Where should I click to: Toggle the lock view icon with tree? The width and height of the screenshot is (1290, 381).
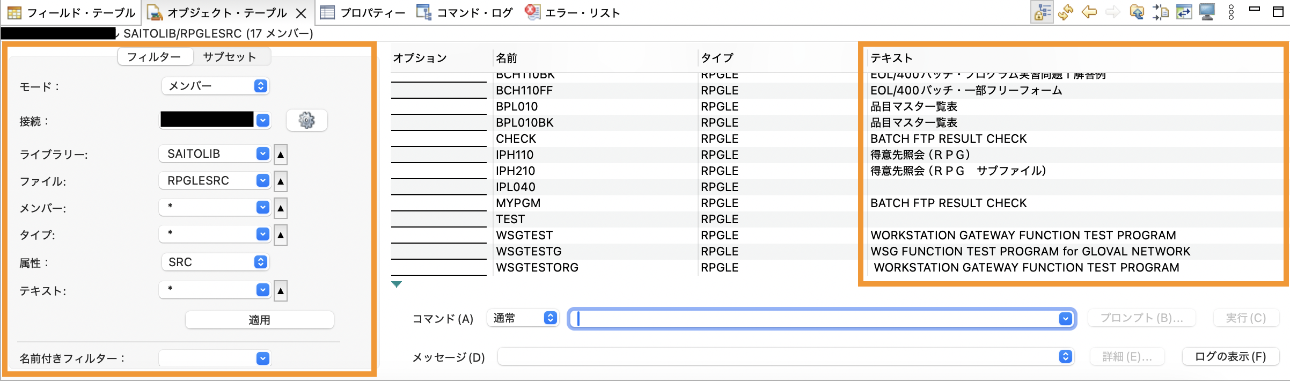[x=1042, y=12]
